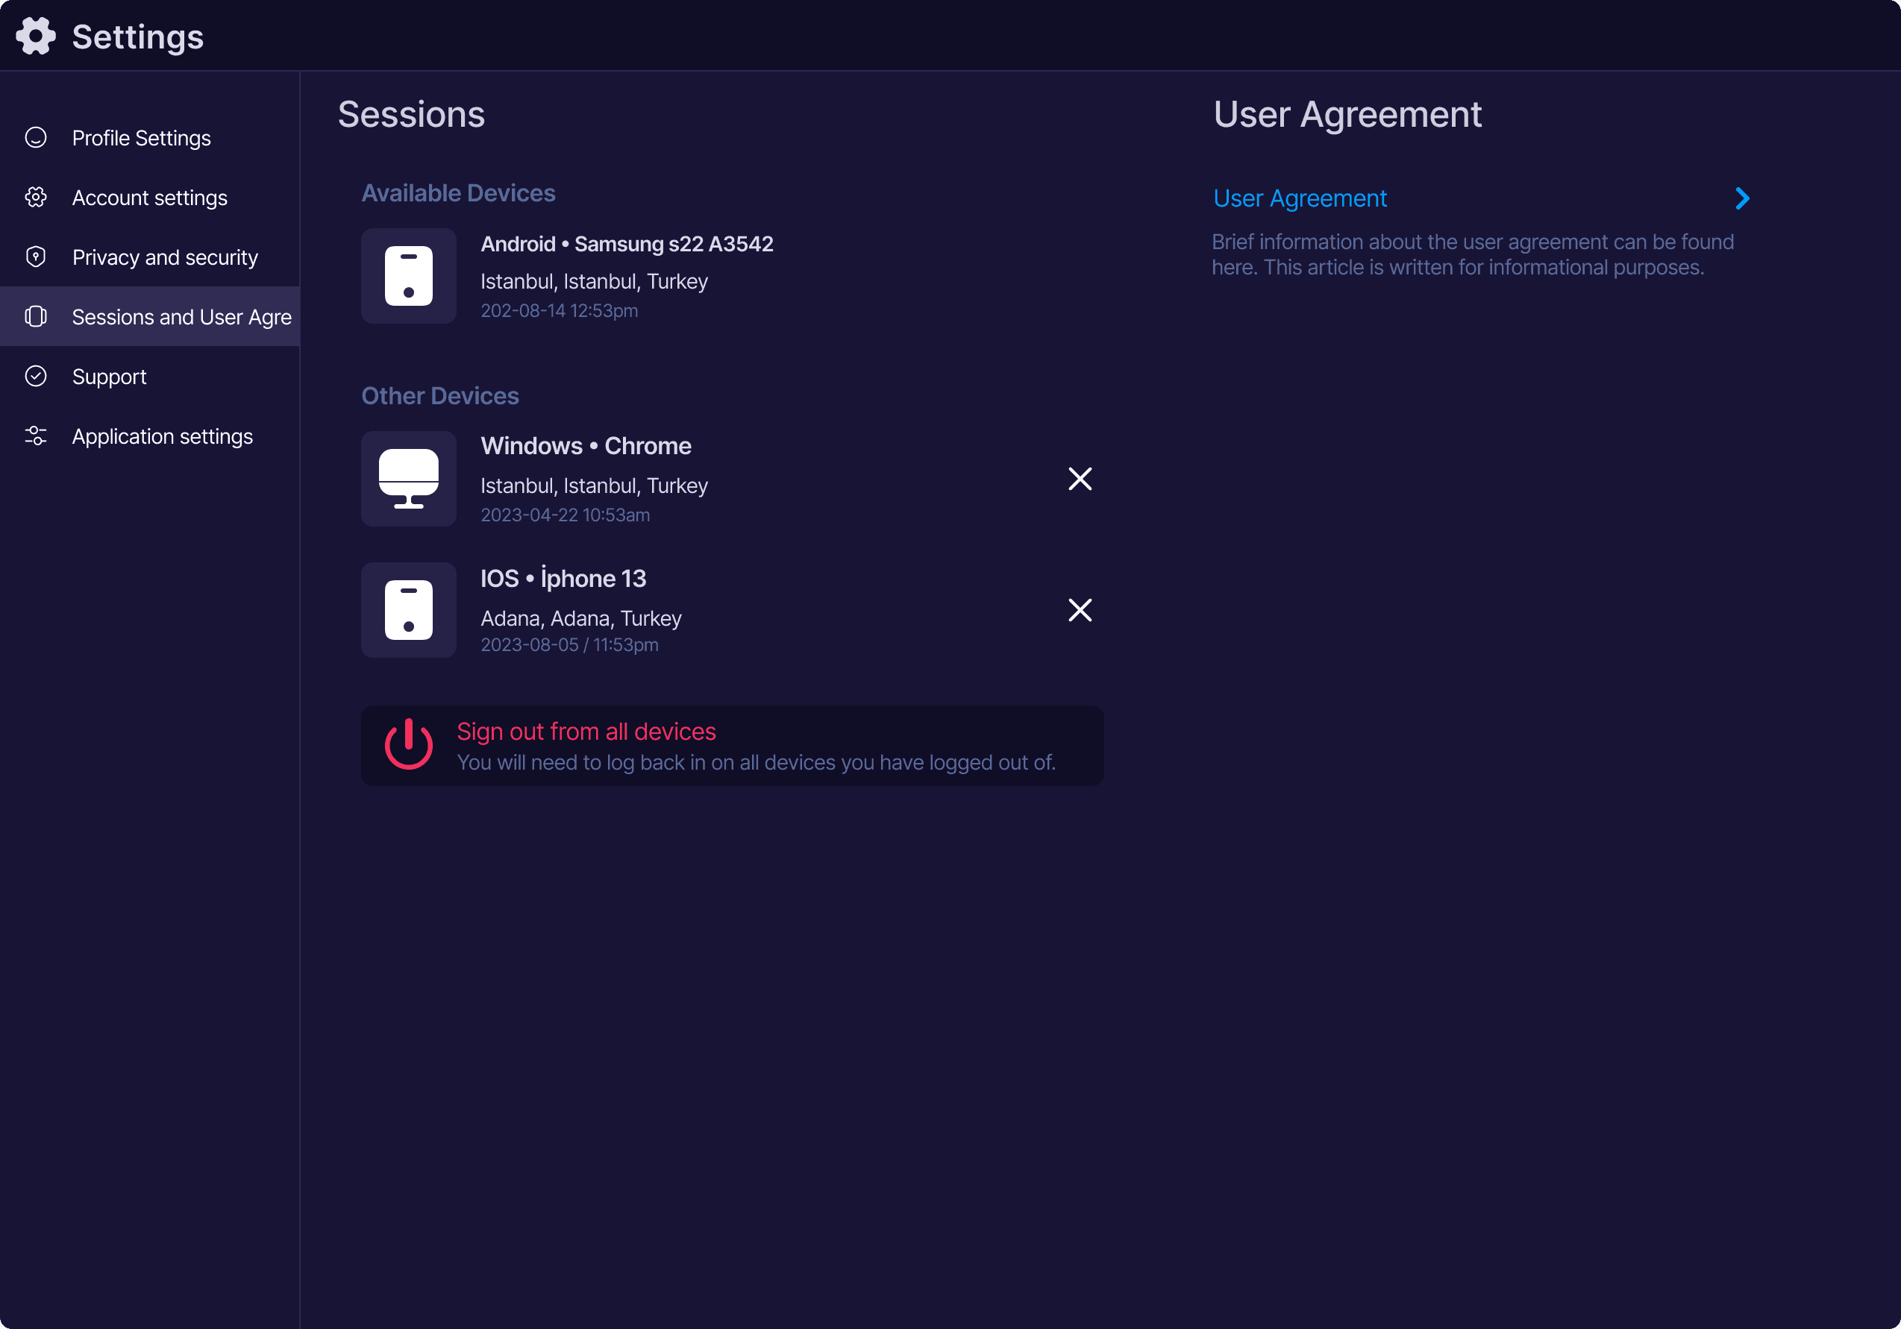Click the Support checkmark circle icon
1901x1329 pixels.
[36, 376]
